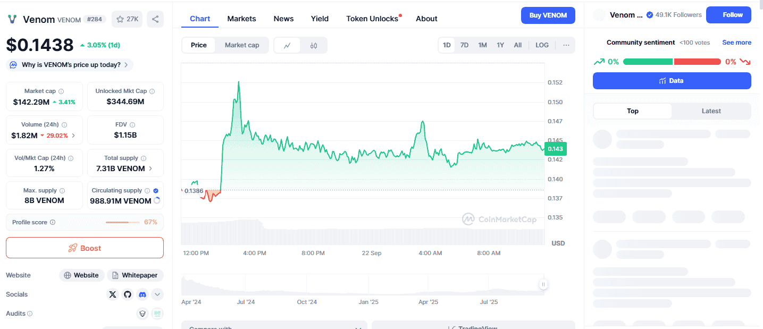Viewport: 763px width, 329px height.
Task: Select the line chart style
Action: (x=287, y=45)
